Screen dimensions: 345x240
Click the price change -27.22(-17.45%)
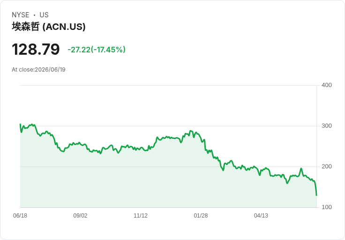(97, 50)
